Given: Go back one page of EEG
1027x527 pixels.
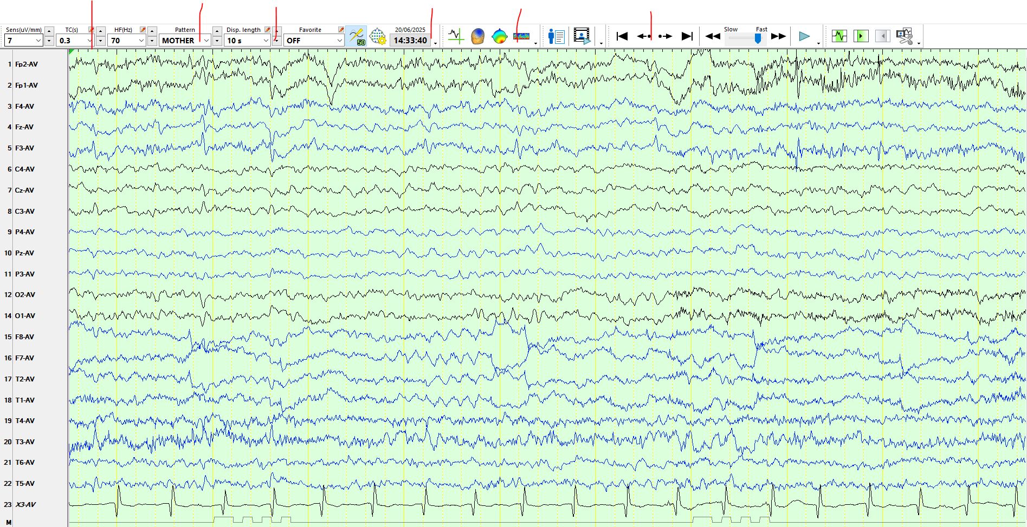Looking at the screenshot, I should tap(644, 36).
